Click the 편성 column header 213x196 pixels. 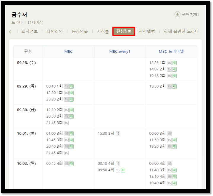coord(28,51)
